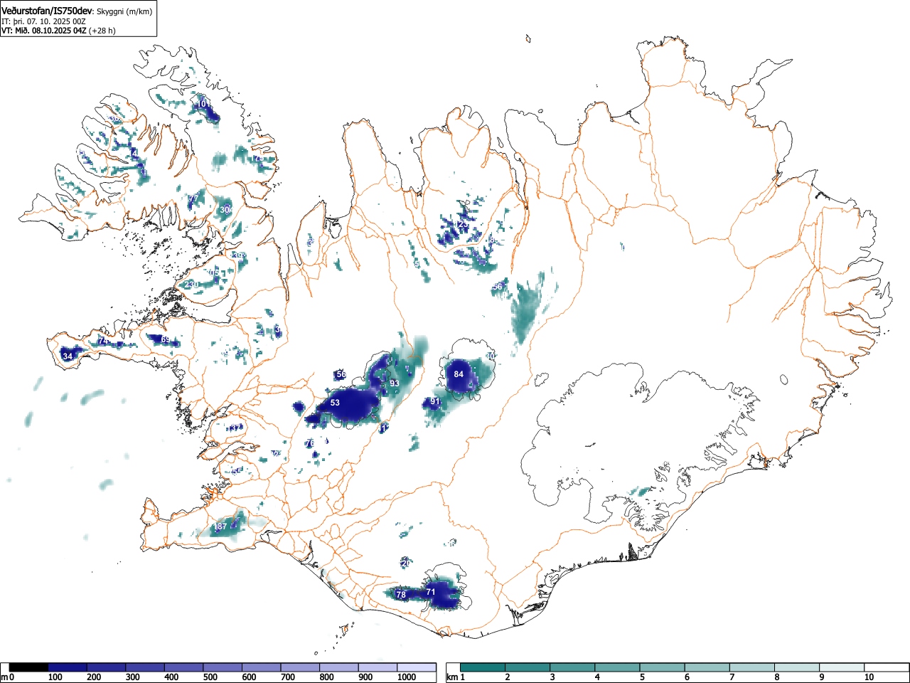
Task: Select the palest blue 900–1000 m legend swatch
Action: point(378,667)
